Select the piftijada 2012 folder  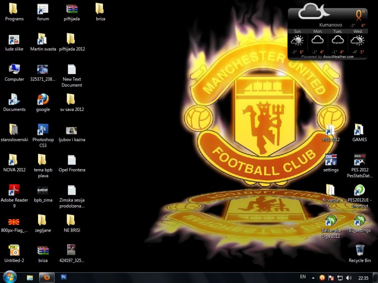(72, 39)
